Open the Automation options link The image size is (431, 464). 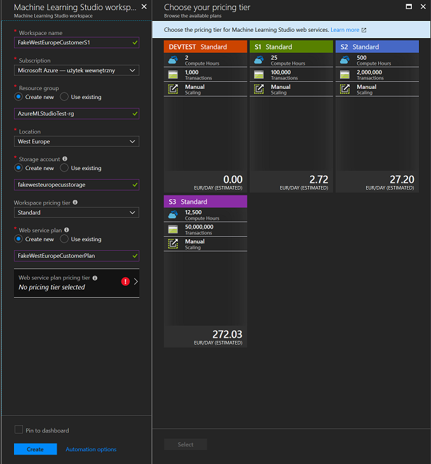[91, 449]
